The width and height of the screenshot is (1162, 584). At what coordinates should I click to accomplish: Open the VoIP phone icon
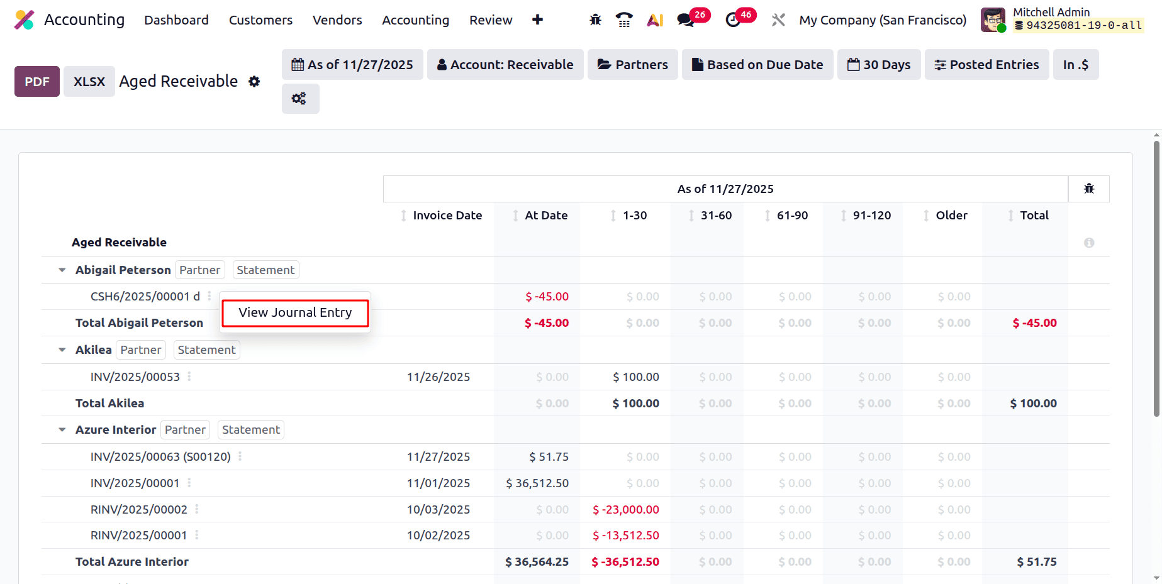tap(624, 20)
